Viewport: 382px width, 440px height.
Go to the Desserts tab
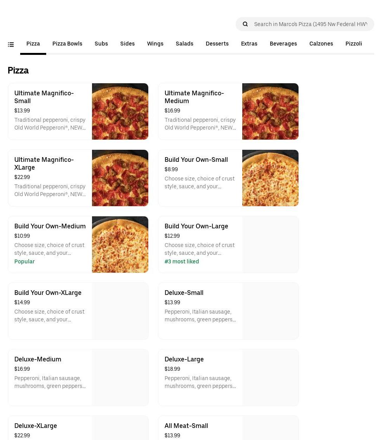[x=217, y=44]
